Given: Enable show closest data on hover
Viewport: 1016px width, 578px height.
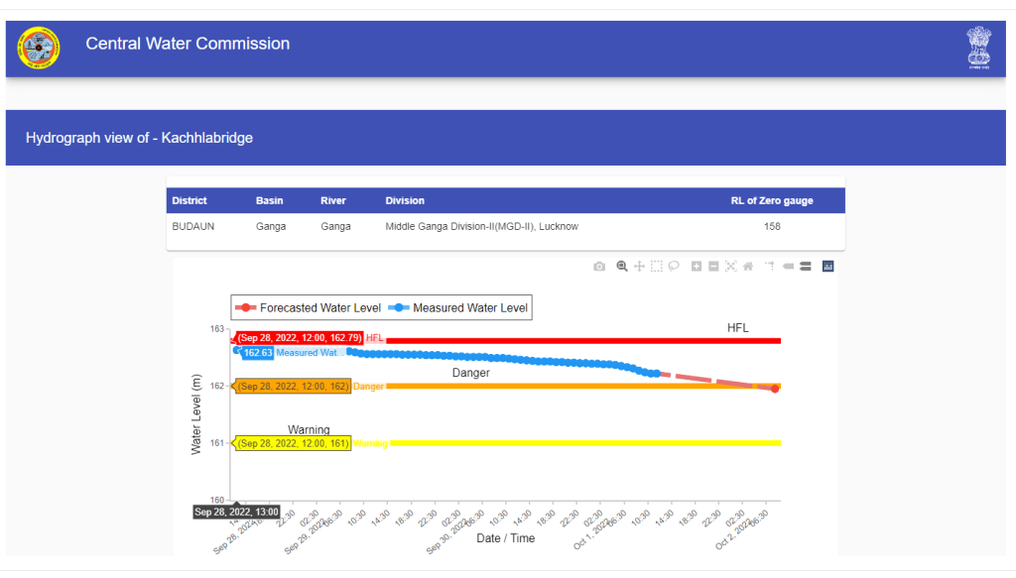Looking at the screenshot, I should [x=788, y=266].
